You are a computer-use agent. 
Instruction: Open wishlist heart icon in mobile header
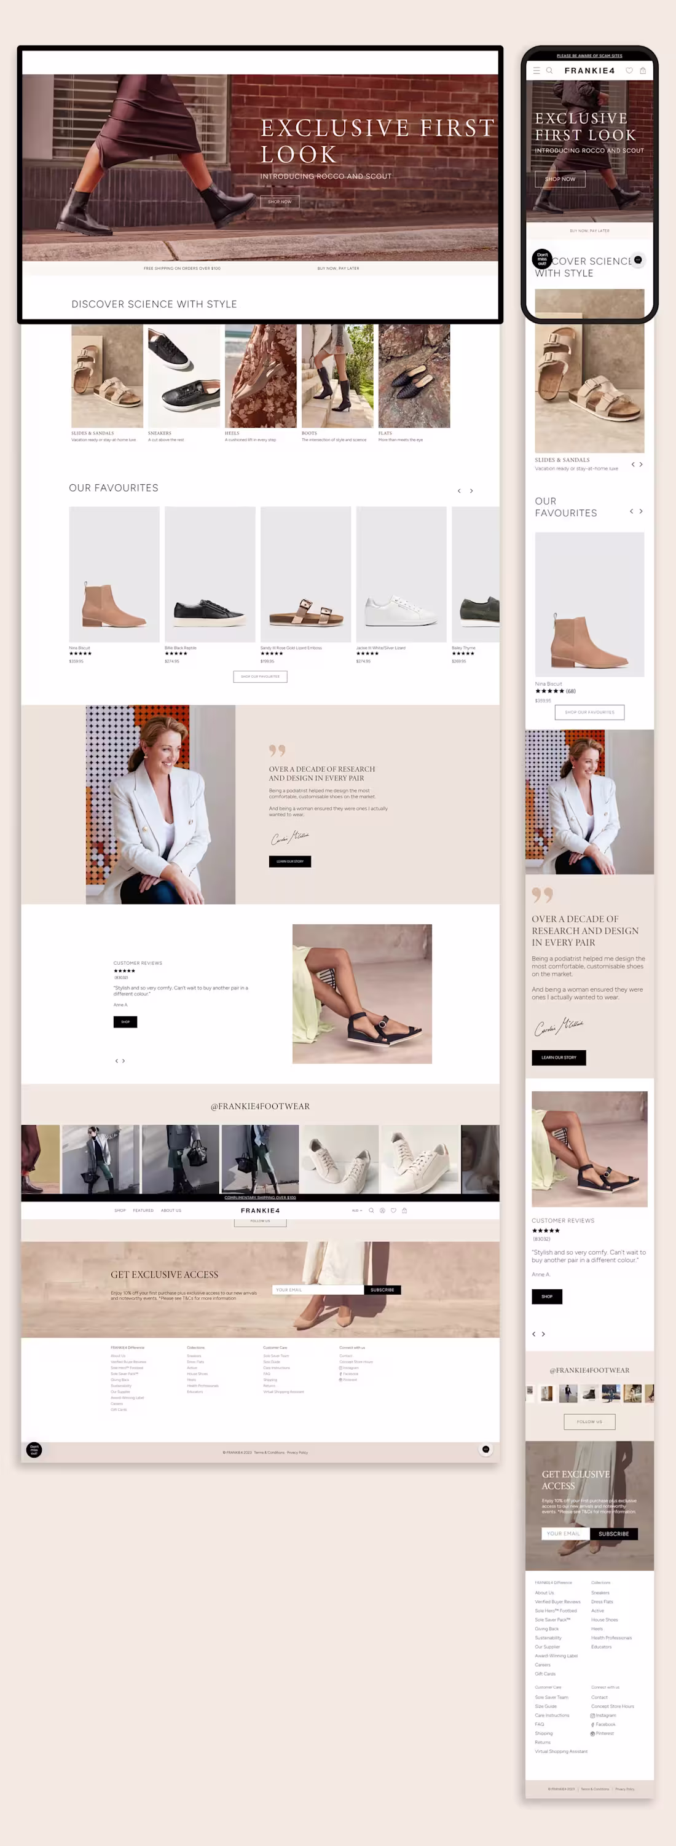pyautogui.click(x=629, y=70)
